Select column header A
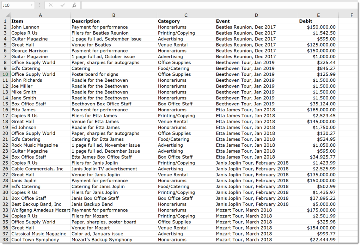The width and height of the screenshot is (361, 246). (x=40, y=15)
